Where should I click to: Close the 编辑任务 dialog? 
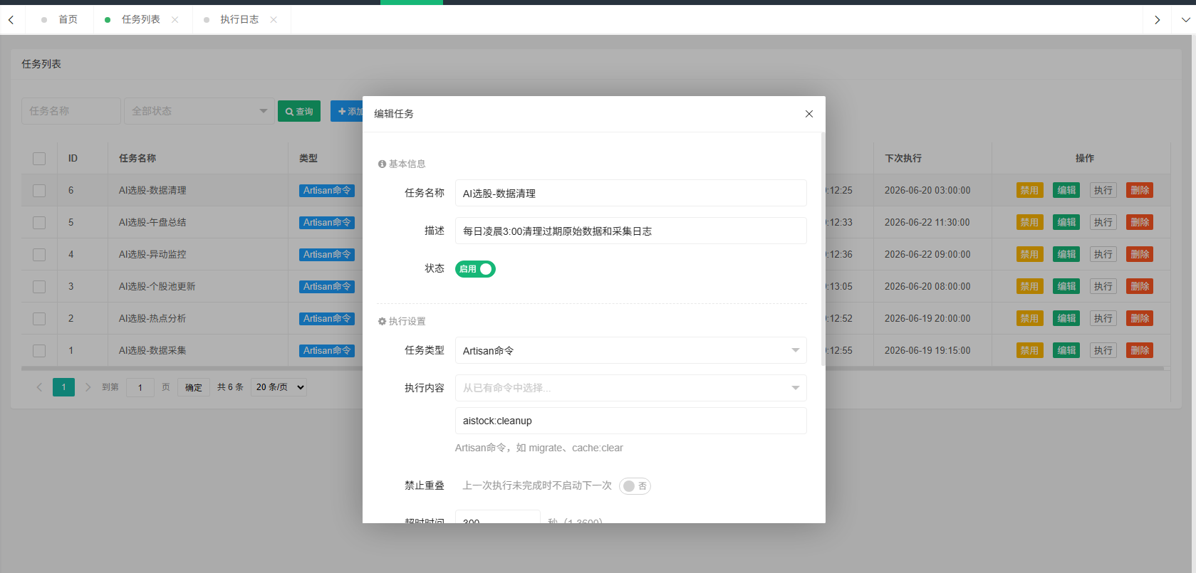(x=808, y=114)
